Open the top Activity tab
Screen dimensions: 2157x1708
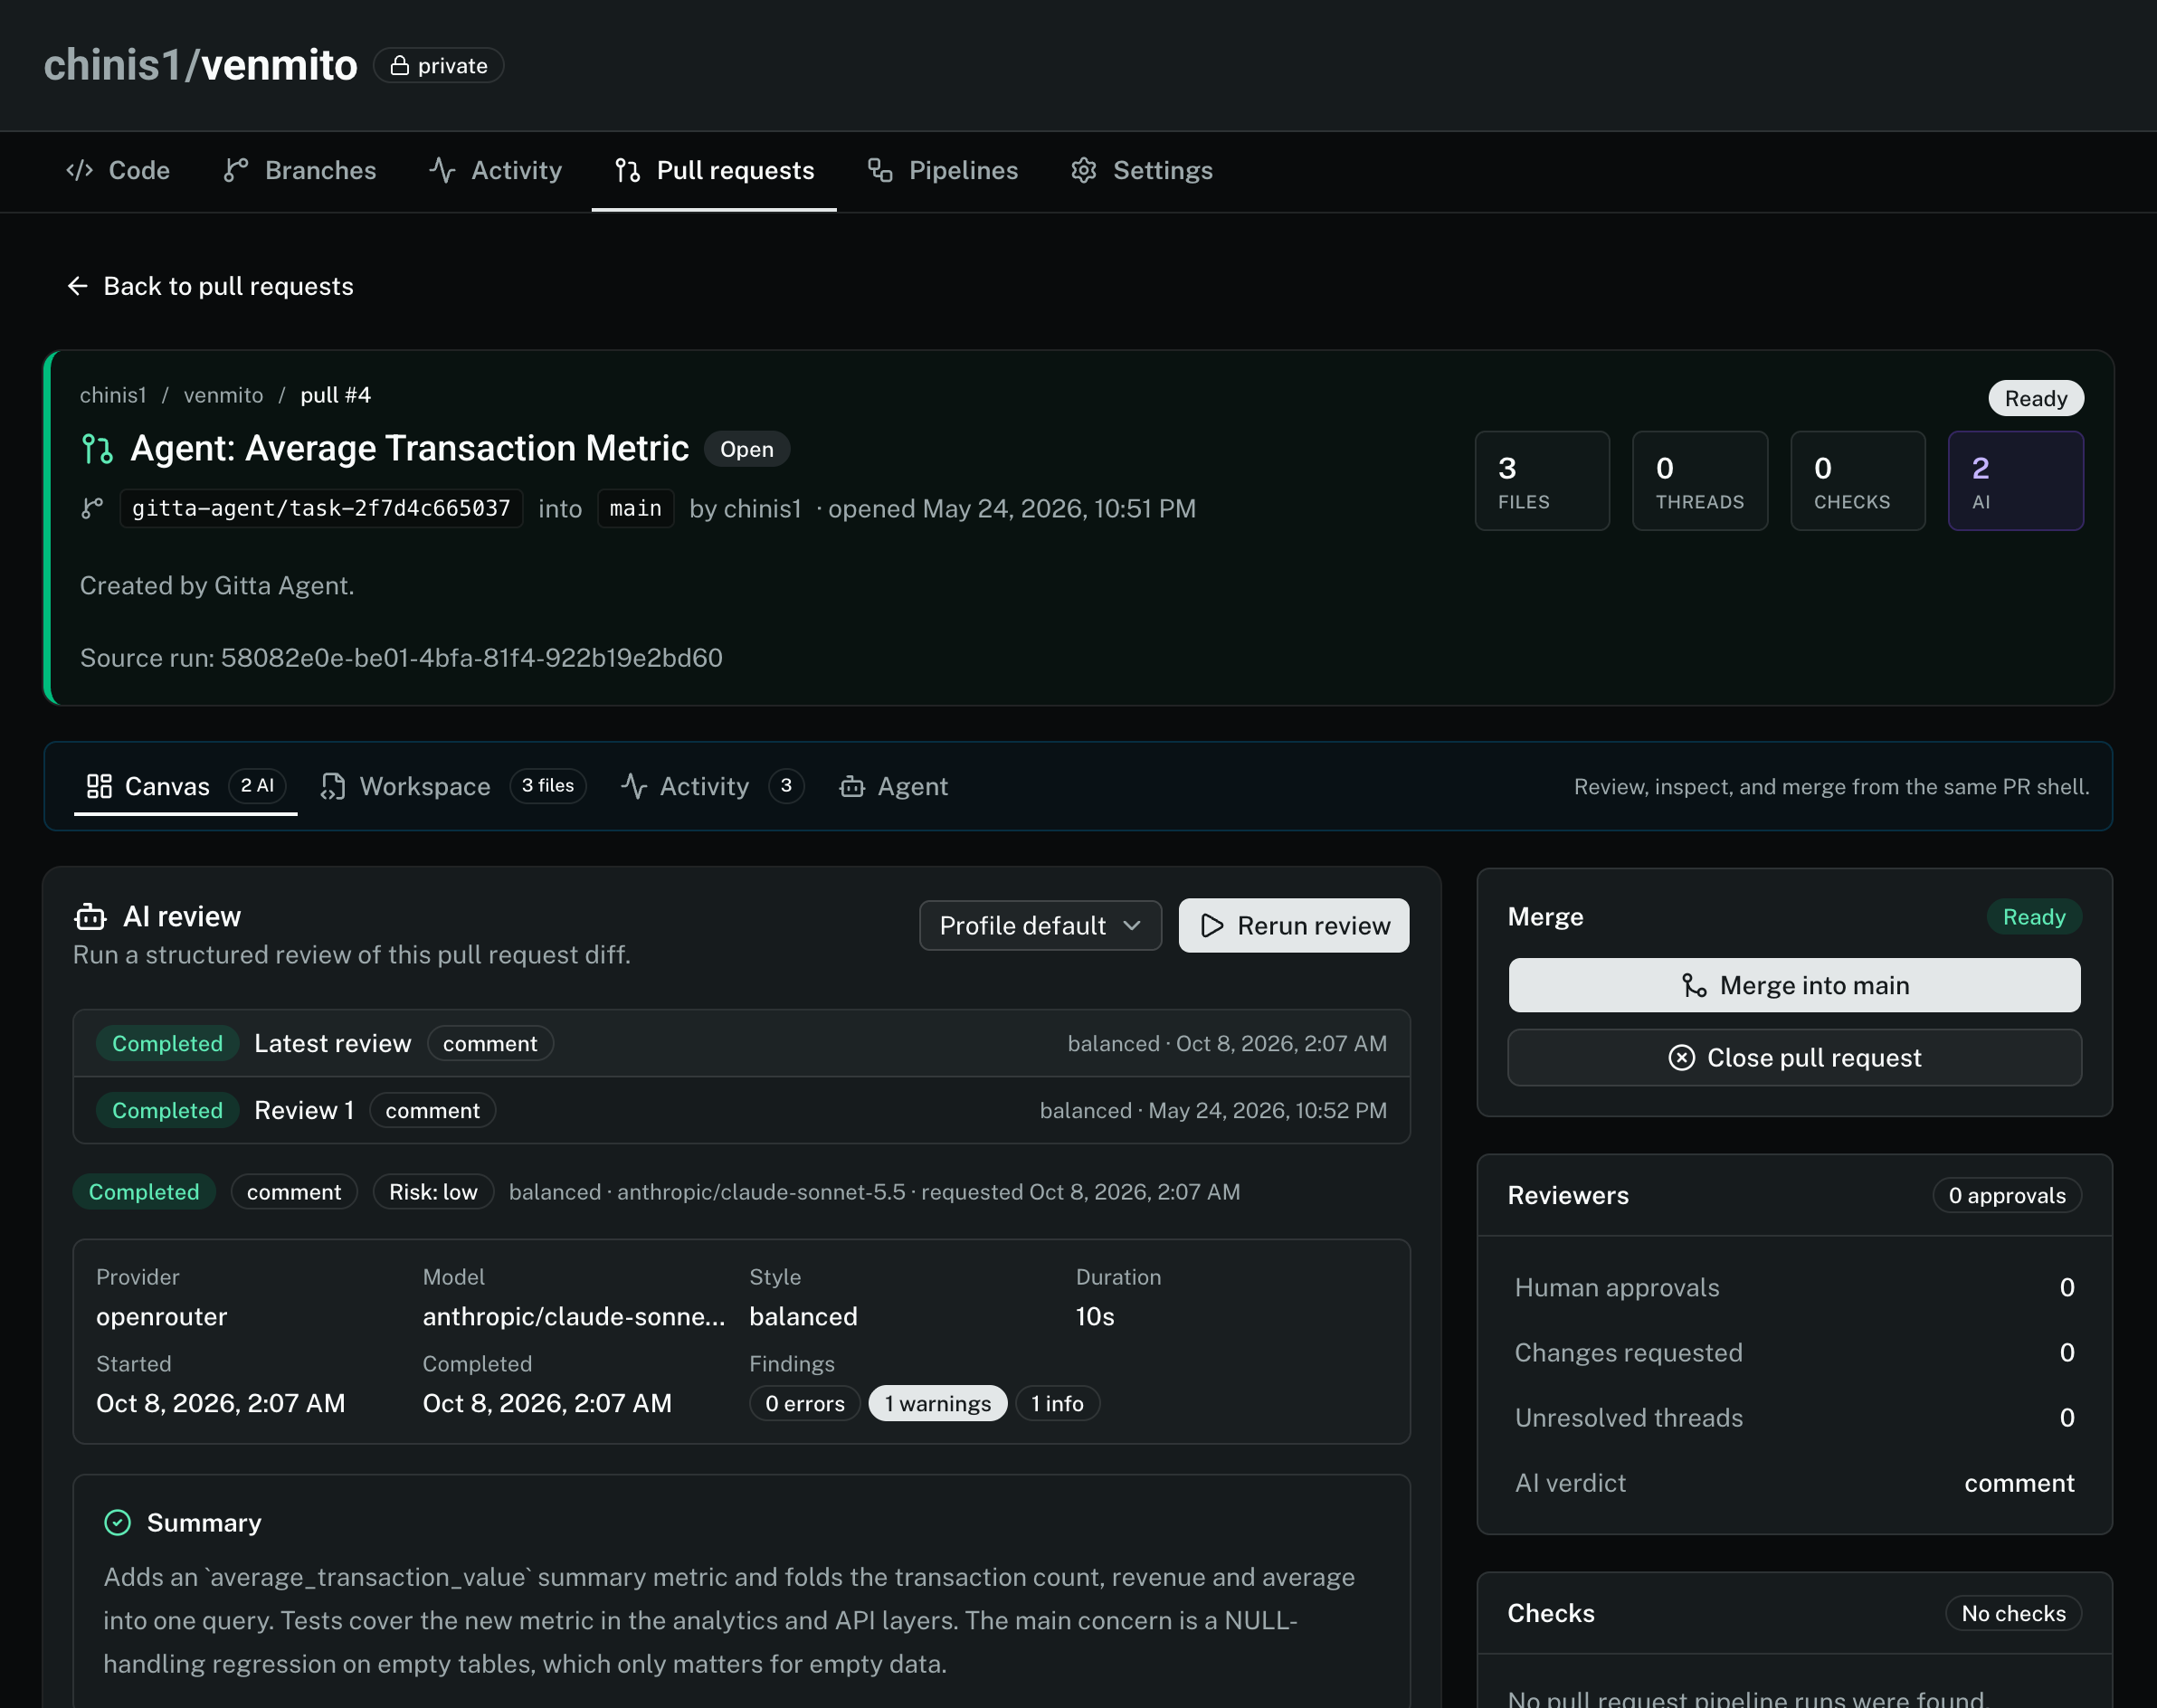496,170
